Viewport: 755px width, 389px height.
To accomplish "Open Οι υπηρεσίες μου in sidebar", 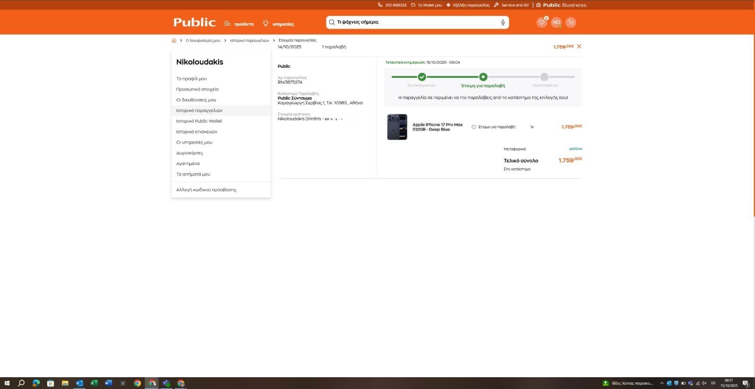I will point(194,142).
